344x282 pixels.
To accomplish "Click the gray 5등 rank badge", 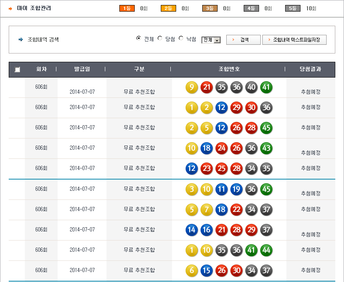I will pos(293,8).
